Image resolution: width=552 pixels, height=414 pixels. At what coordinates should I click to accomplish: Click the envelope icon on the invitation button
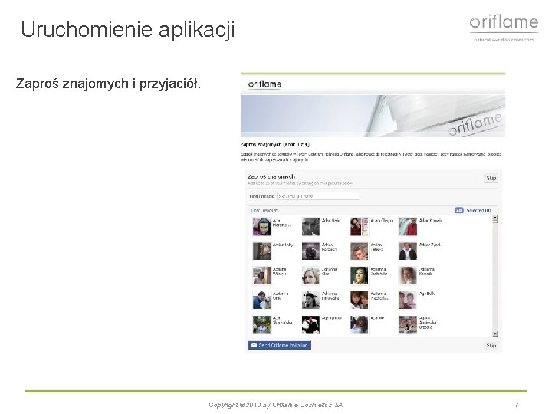[254, 345]
